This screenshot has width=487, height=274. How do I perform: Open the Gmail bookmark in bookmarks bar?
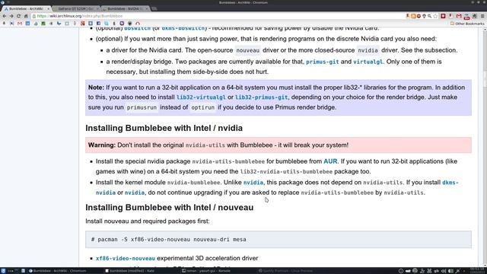click(x=20, y=24)
